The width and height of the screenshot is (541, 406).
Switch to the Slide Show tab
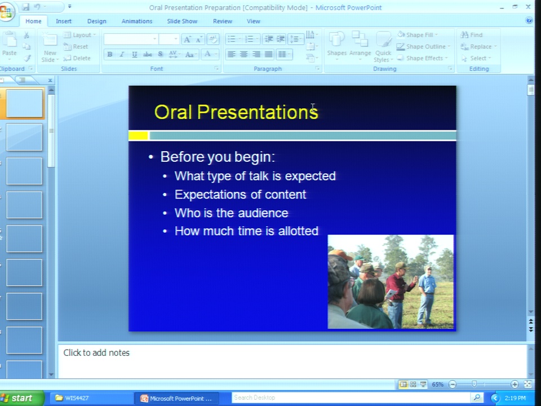(182, 21)
